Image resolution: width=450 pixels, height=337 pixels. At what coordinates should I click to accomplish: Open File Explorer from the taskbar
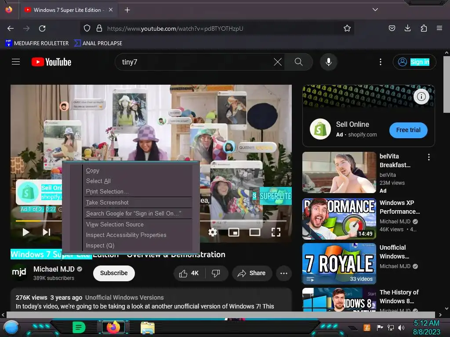148,328
